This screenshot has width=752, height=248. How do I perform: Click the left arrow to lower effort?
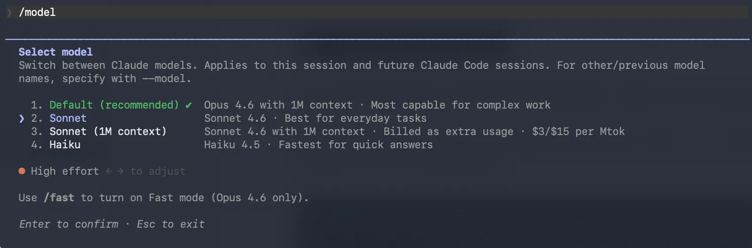[109, 171]
